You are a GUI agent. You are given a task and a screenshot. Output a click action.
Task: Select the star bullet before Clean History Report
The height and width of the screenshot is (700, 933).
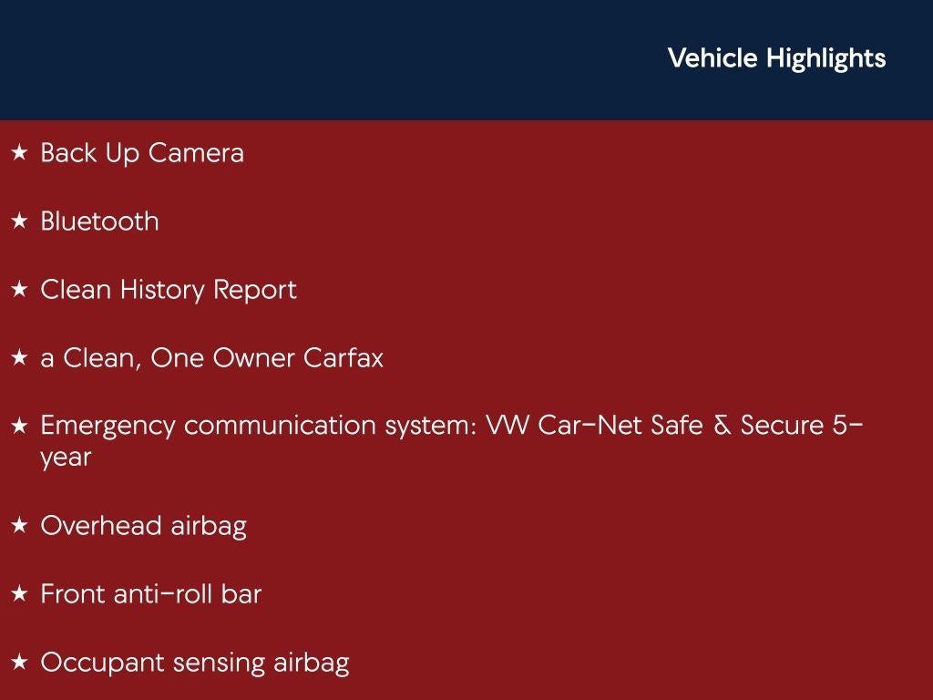pos(19,290)
